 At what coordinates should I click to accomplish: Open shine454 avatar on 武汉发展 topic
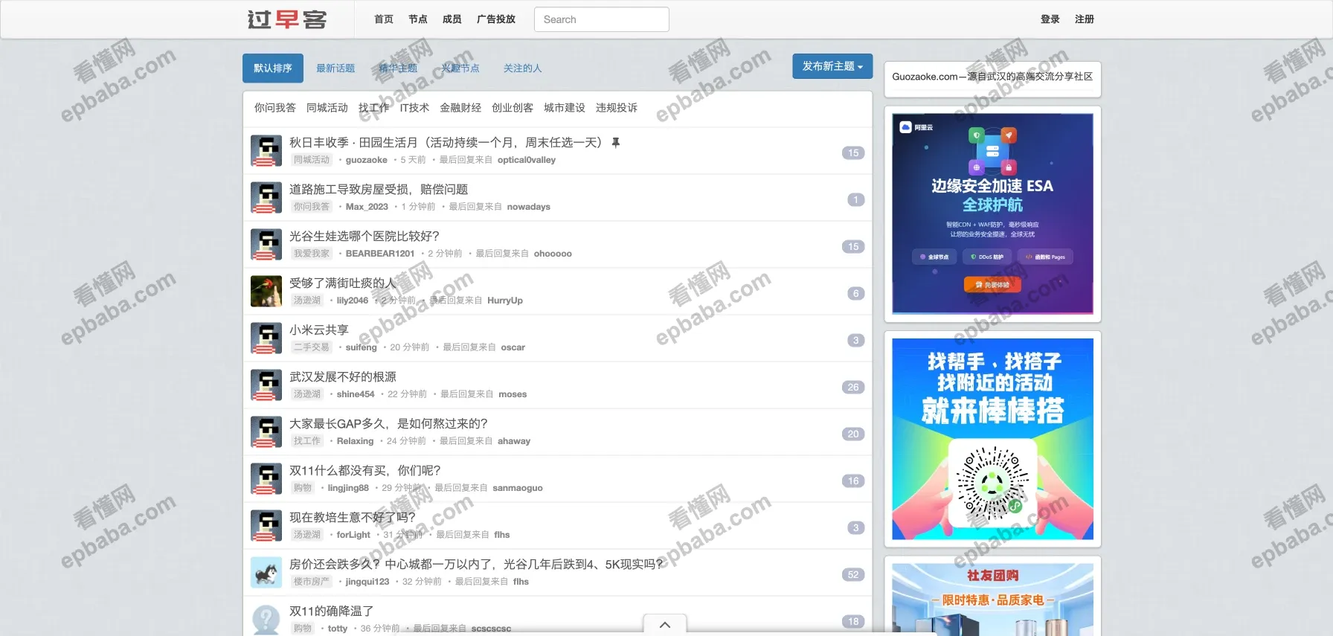[266, 385]
